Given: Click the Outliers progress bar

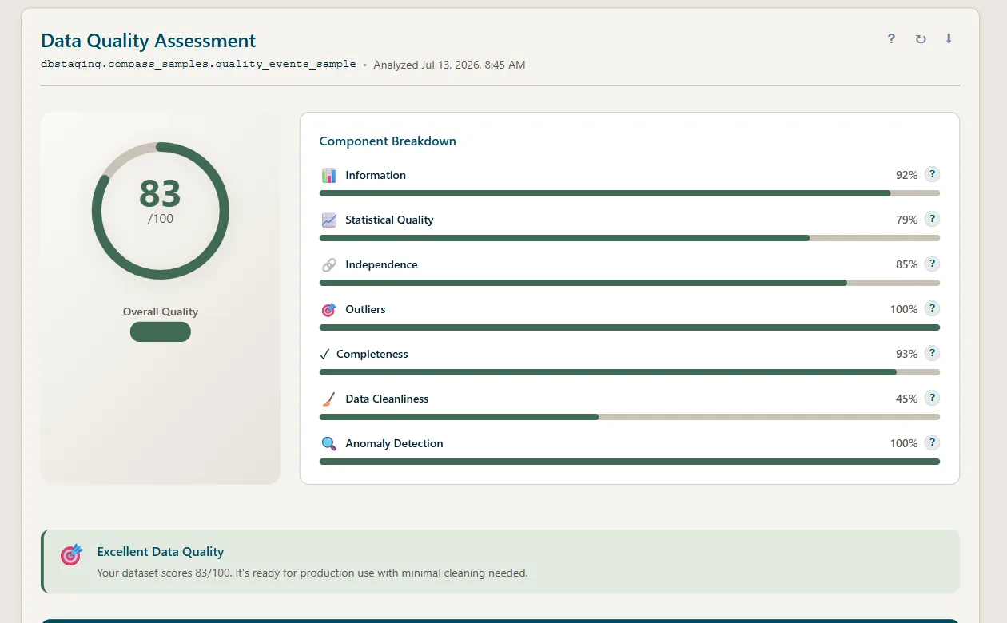Looking at the screenshot, I should tap(630, 327).
